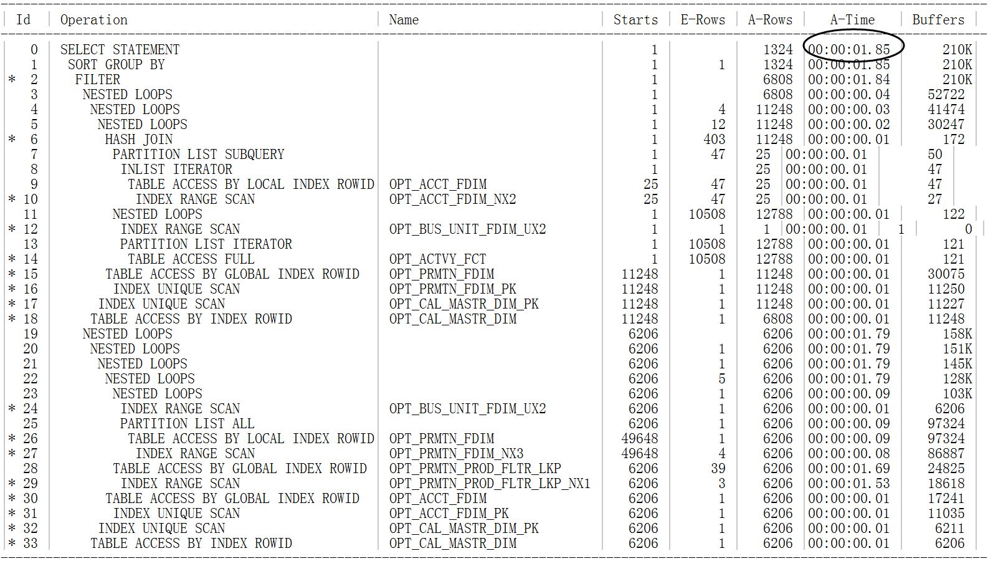Click the A-Time column header

tap(852, 20)
